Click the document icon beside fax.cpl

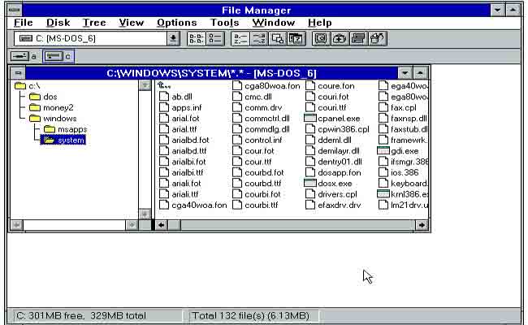point(383,107)
